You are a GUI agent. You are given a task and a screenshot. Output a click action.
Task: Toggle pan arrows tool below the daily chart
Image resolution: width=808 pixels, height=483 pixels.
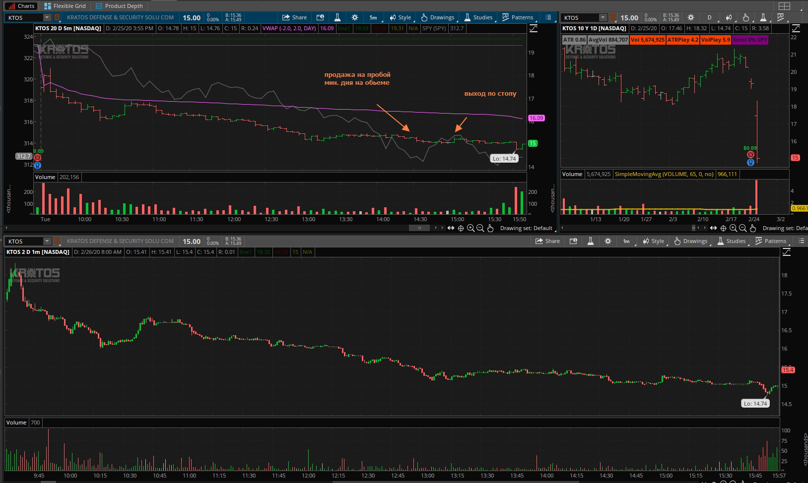[713, 228]
